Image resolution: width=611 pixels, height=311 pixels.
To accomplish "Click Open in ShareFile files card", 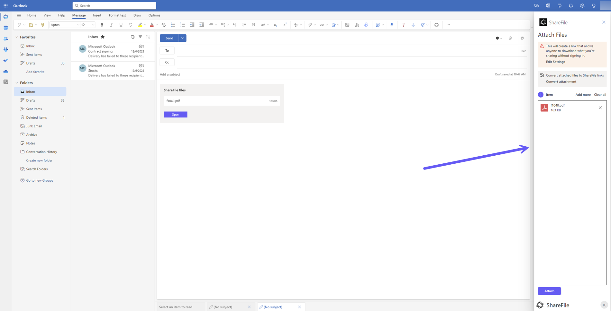I will (176, 115).
